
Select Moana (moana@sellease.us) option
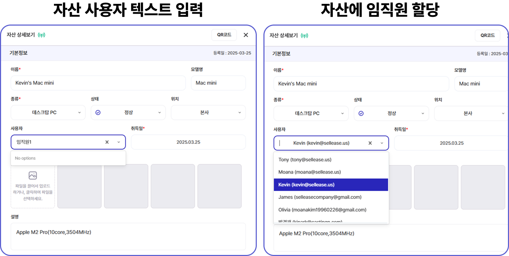coord(331,172)
